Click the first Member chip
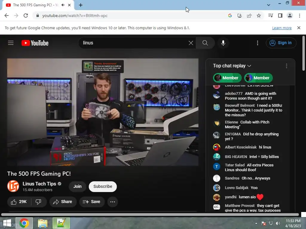Screen dimensions: 306x229 click(227, 78)
